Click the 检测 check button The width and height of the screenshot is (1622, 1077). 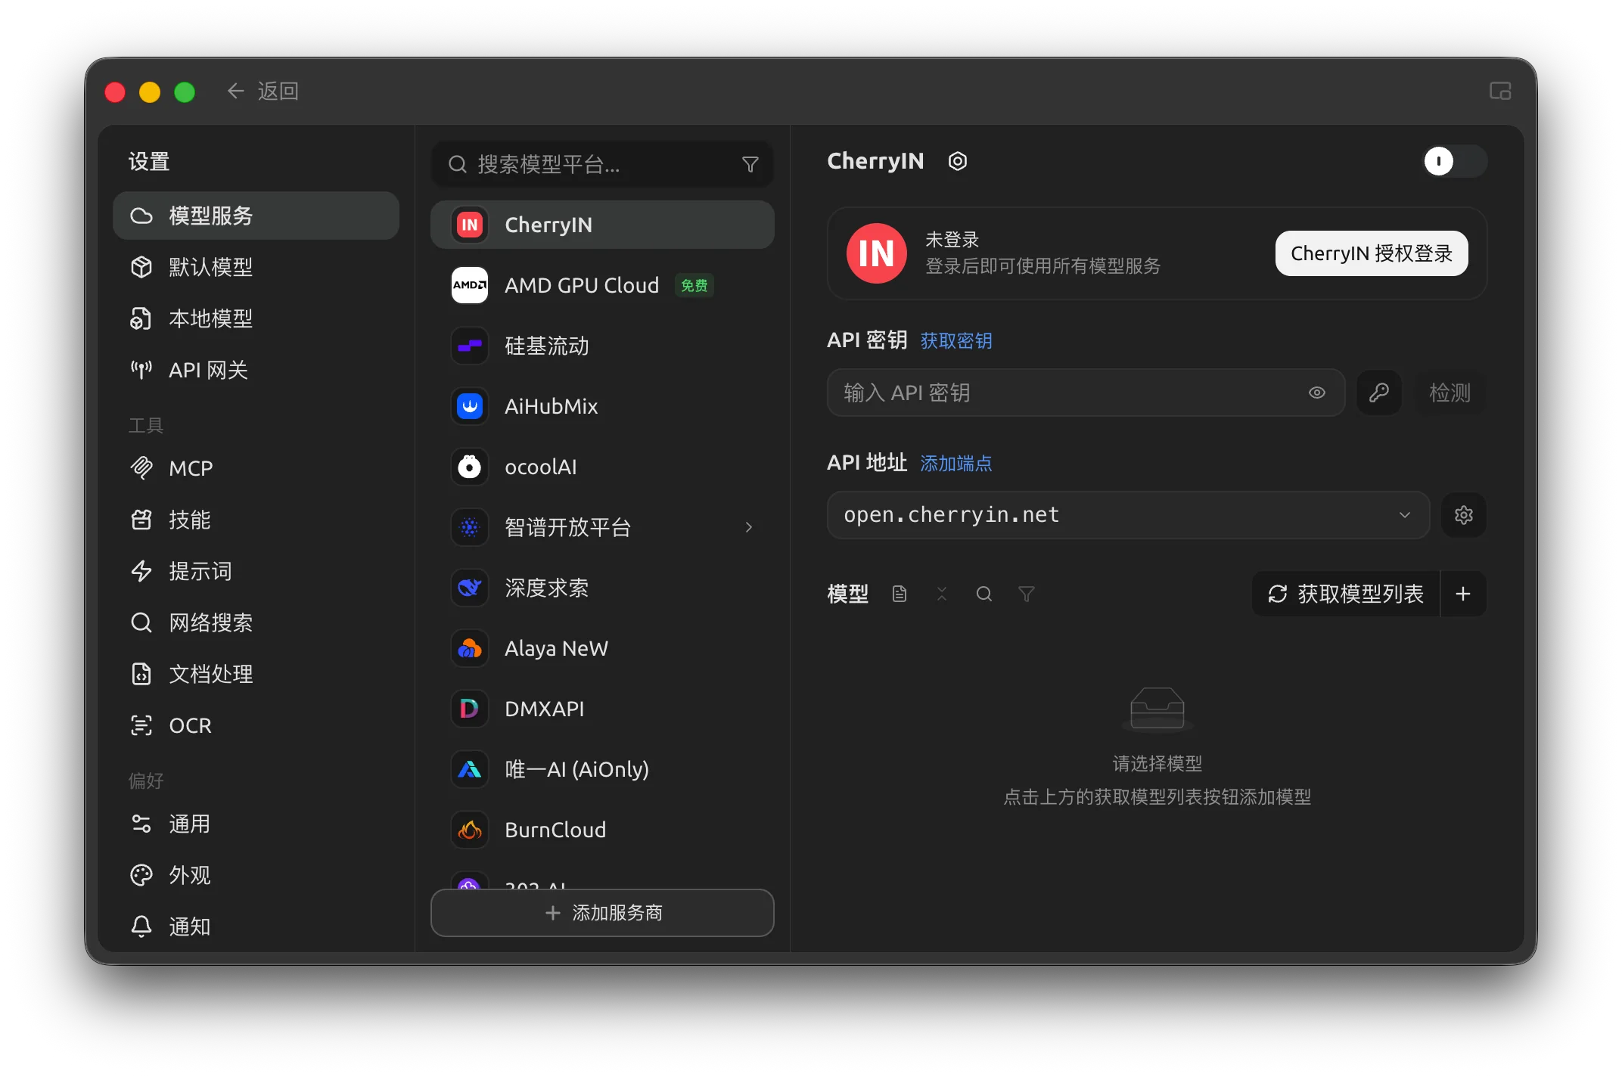(1450, 393)
